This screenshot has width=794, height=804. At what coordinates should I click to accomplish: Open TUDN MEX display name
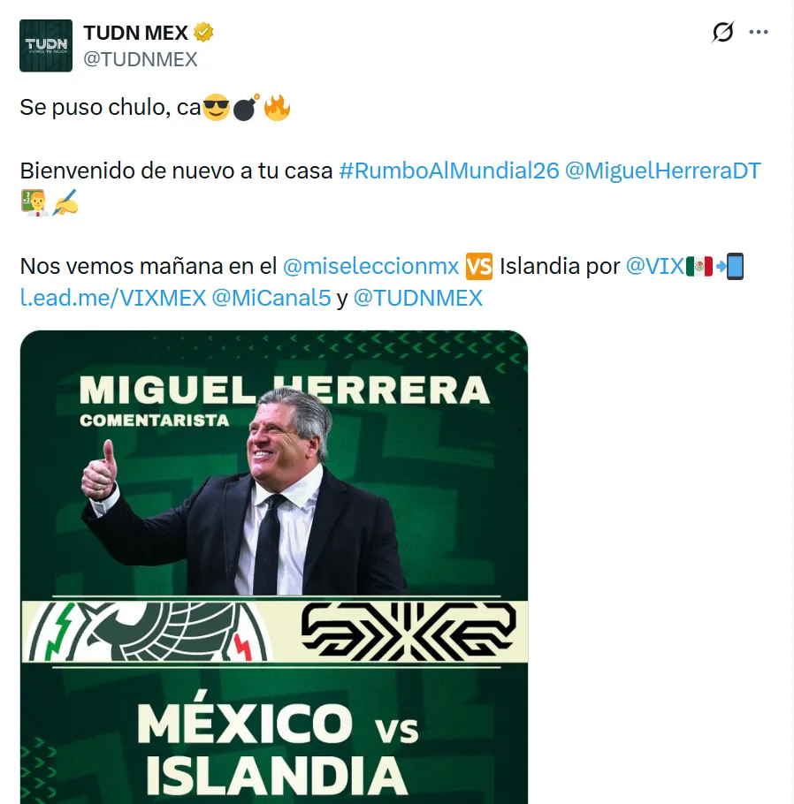135,33
